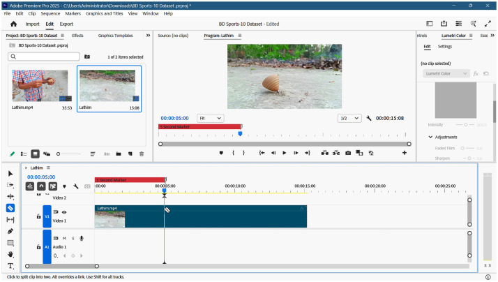This screenshot has height=282, width=498.
Task: Click the Export workspace button
Action: coord(66,24)
